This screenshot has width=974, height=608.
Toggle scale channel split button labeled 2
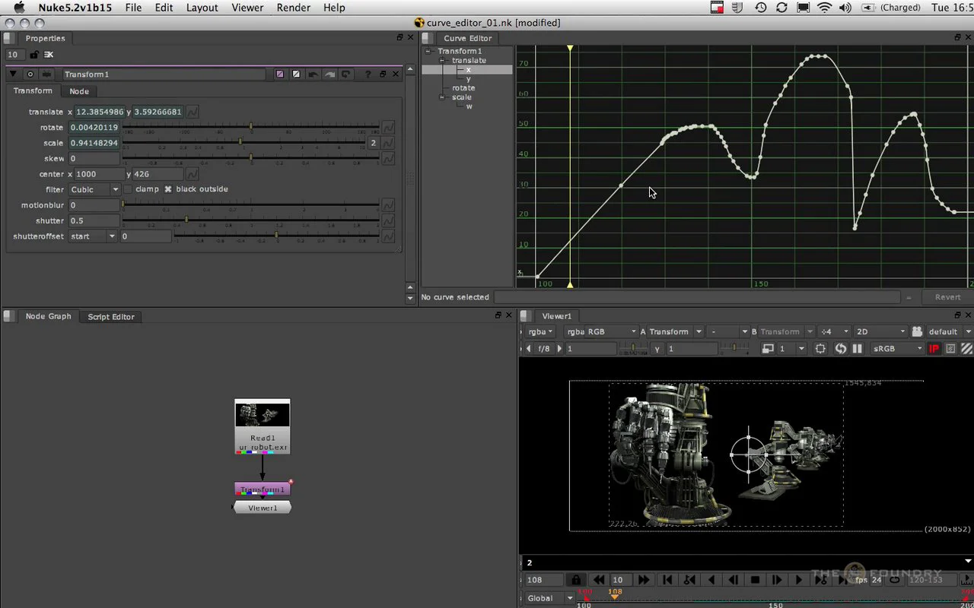point(374,143)
